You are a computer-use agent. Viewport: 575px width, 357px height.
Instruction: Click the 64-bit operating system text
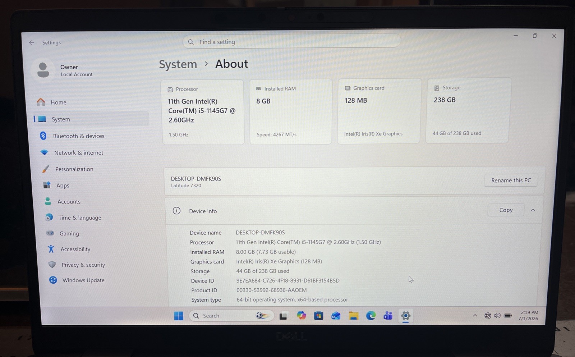click(292, 299)
